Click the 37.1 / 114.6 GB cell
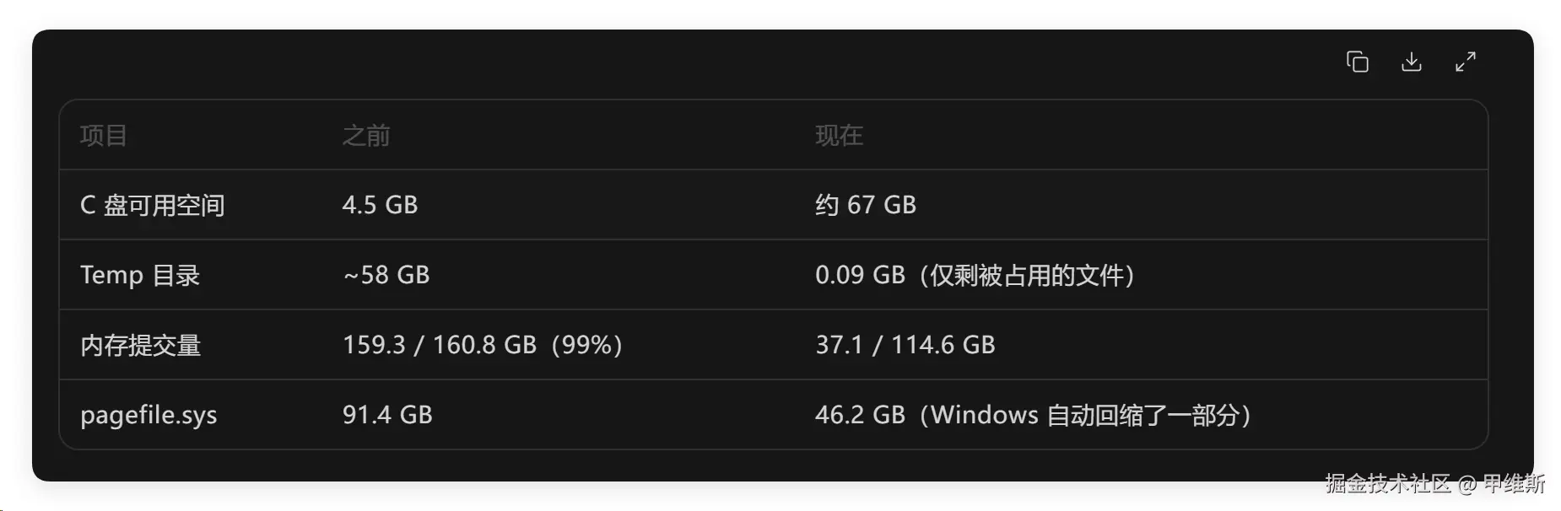This screenshot has width=1561, height=511. coord(905,345)
